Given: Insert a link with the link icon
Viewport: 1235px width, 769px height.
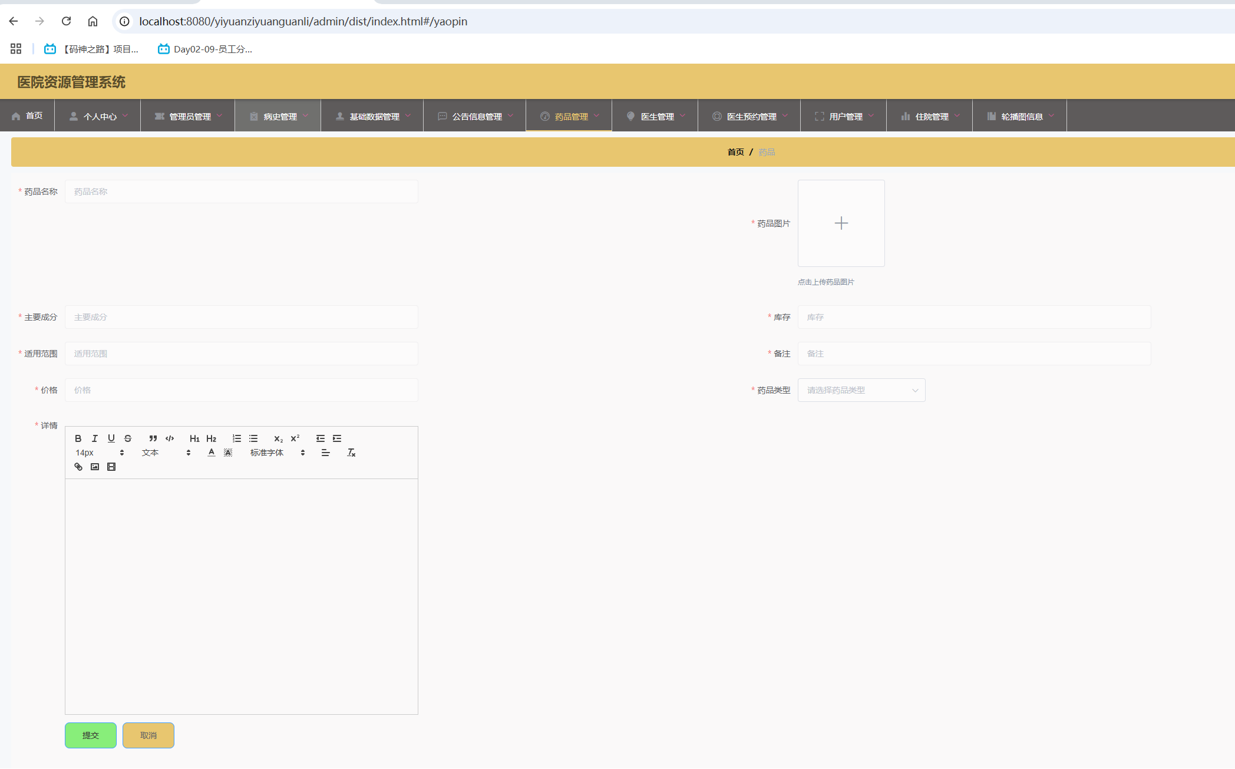Looking at the screenshot, I should (78, 467).
